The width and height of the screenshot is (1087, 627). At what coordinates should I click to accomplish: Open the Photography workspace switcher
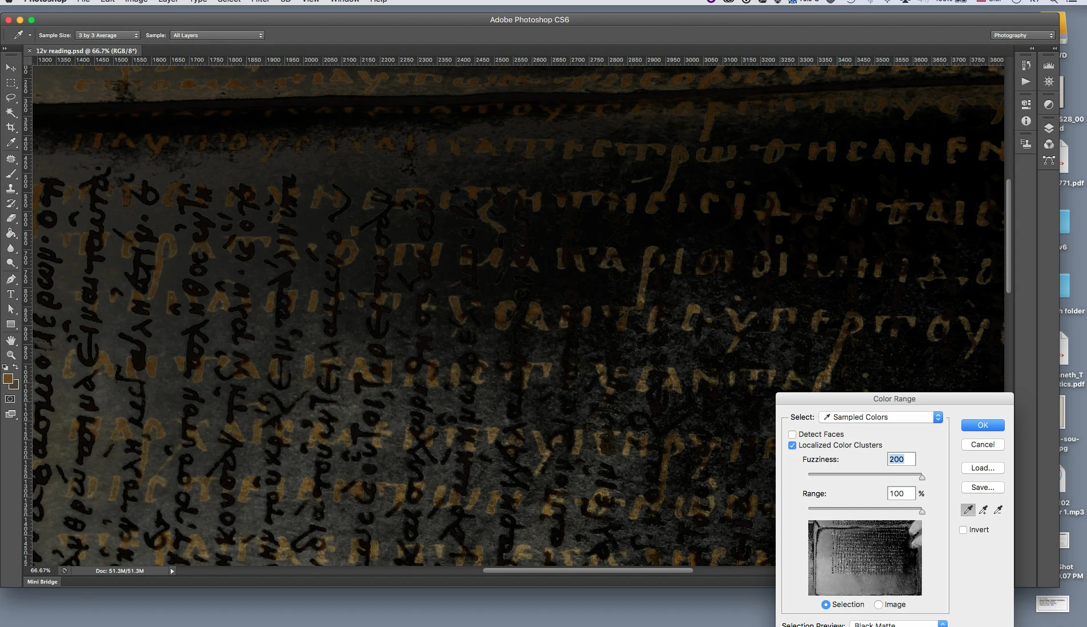(1022, 35)
